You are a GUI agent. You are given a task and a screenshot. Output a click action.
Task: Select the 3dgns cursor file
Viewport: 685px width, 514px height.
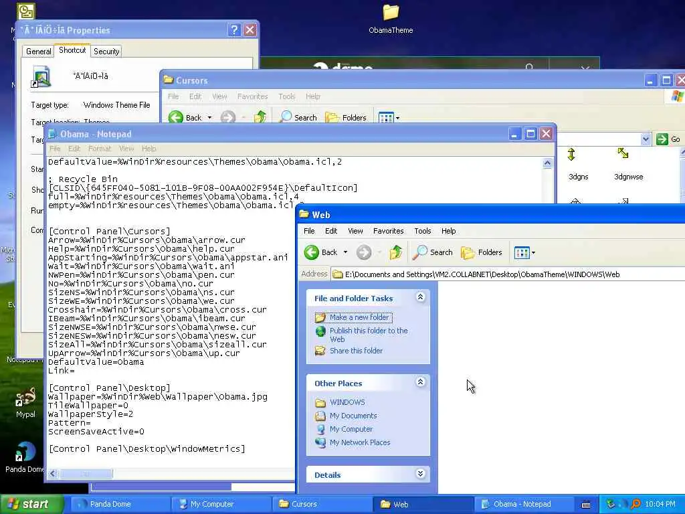tap(578, 165)
